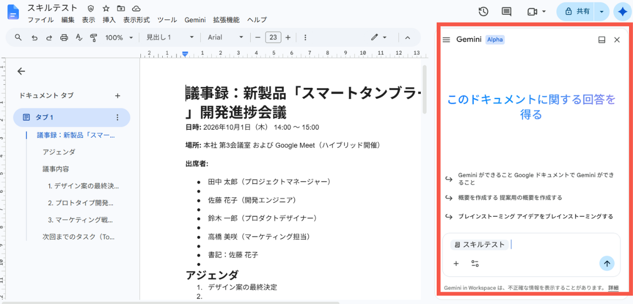Click the スキルテスト chip in prompt
The height and width of the screenshot is (304, 633).
click(x=479, y=245)
